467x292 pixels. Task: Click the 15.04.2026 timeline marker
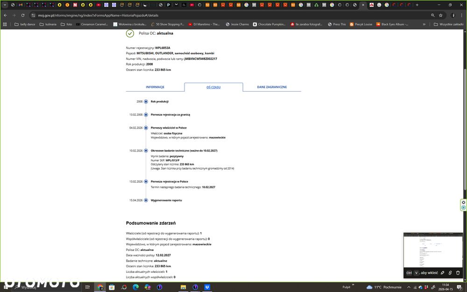point(146,200)
